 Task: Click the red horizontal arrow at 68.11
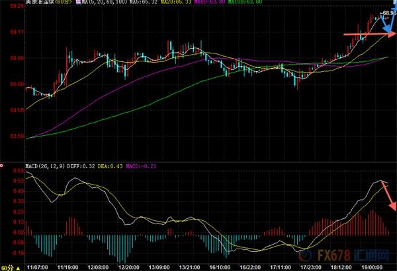(x=369, y=34)
